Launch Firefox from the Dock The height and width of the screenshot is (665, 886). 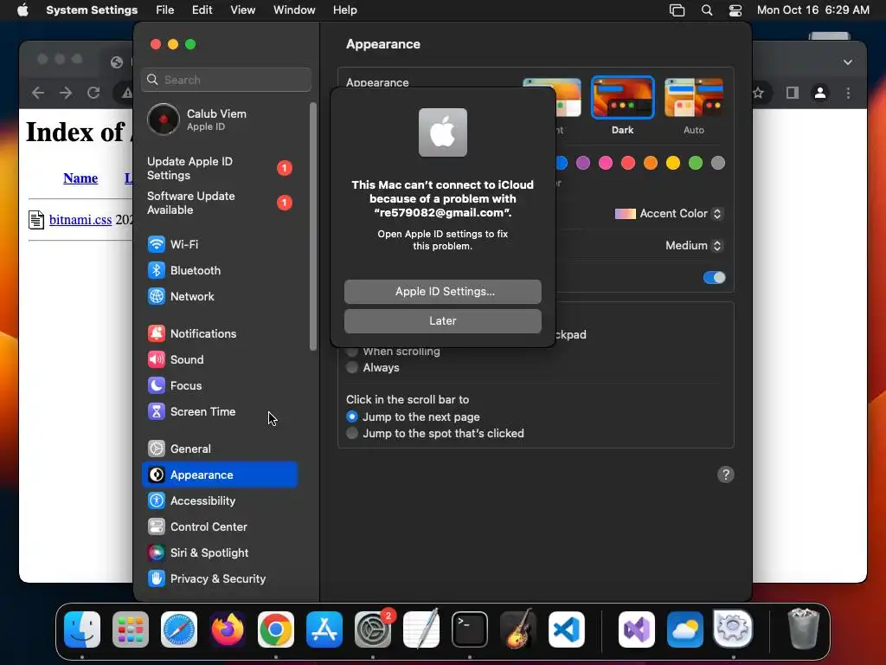point(228,629)
